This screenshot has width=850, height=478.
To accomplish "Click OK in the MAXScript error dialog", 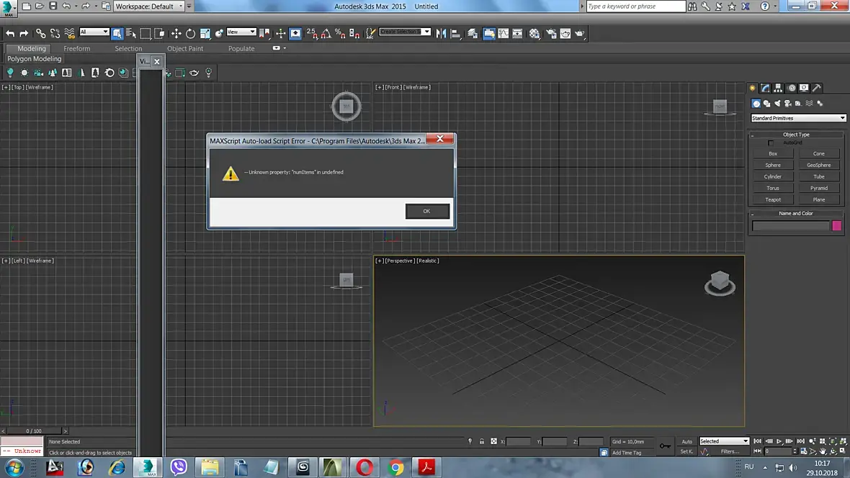I will click(427, 212).
